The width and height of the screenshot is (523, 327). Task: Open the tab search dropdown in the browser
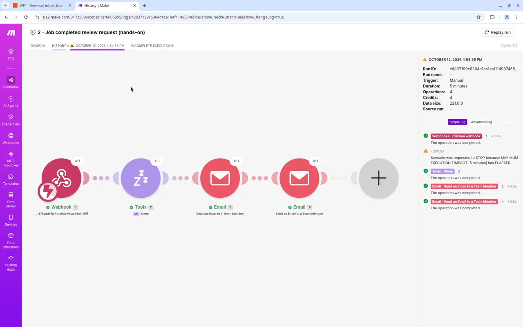5,5
